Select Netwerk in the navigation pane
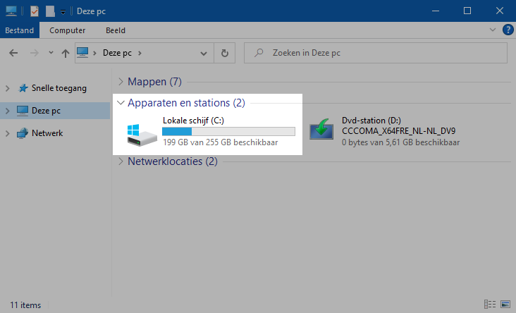 tap(47, 133)
